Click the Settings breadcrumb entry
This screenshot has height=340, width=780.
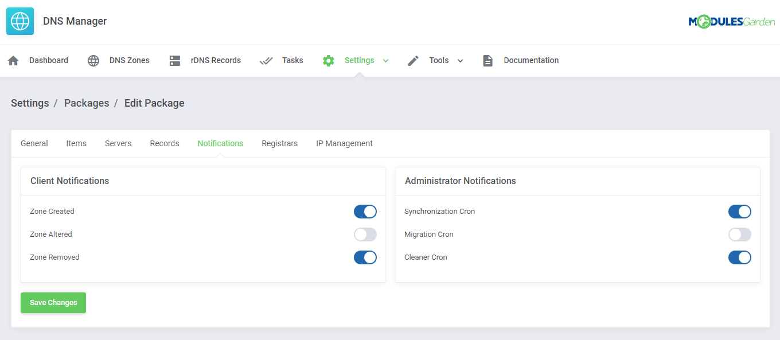pyautogui.click(x=30, y=103)
